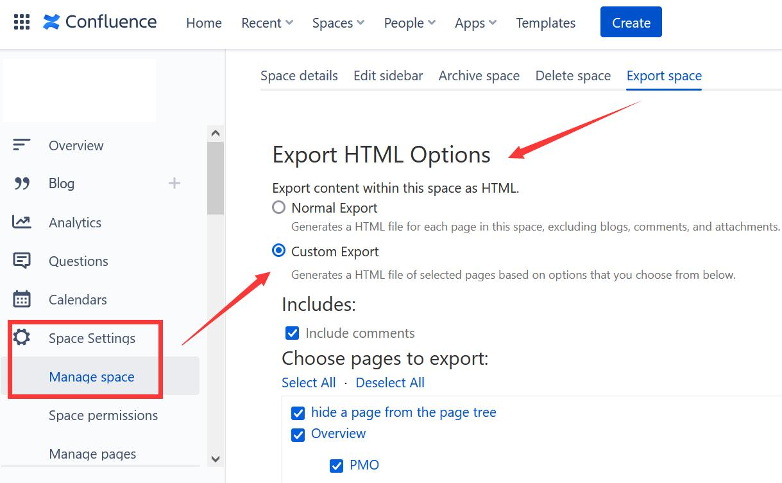The width and height of the screenshot is (782, 483).
Task: Click the blue Create button
Action: pyautogui.click(x=631, y=22)
